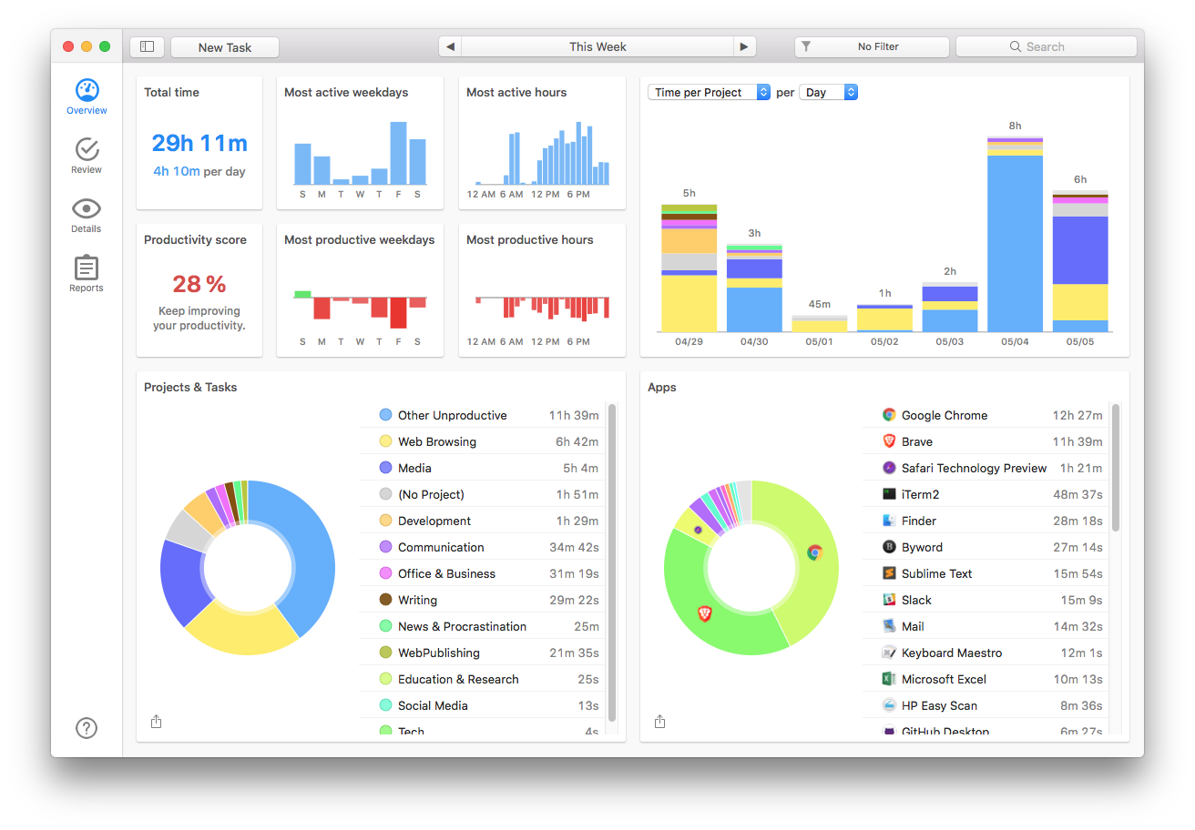This screenshot has width=1195, height=830.
Task: Click the Brave 11h 39m value
Action: point(1078,441)
